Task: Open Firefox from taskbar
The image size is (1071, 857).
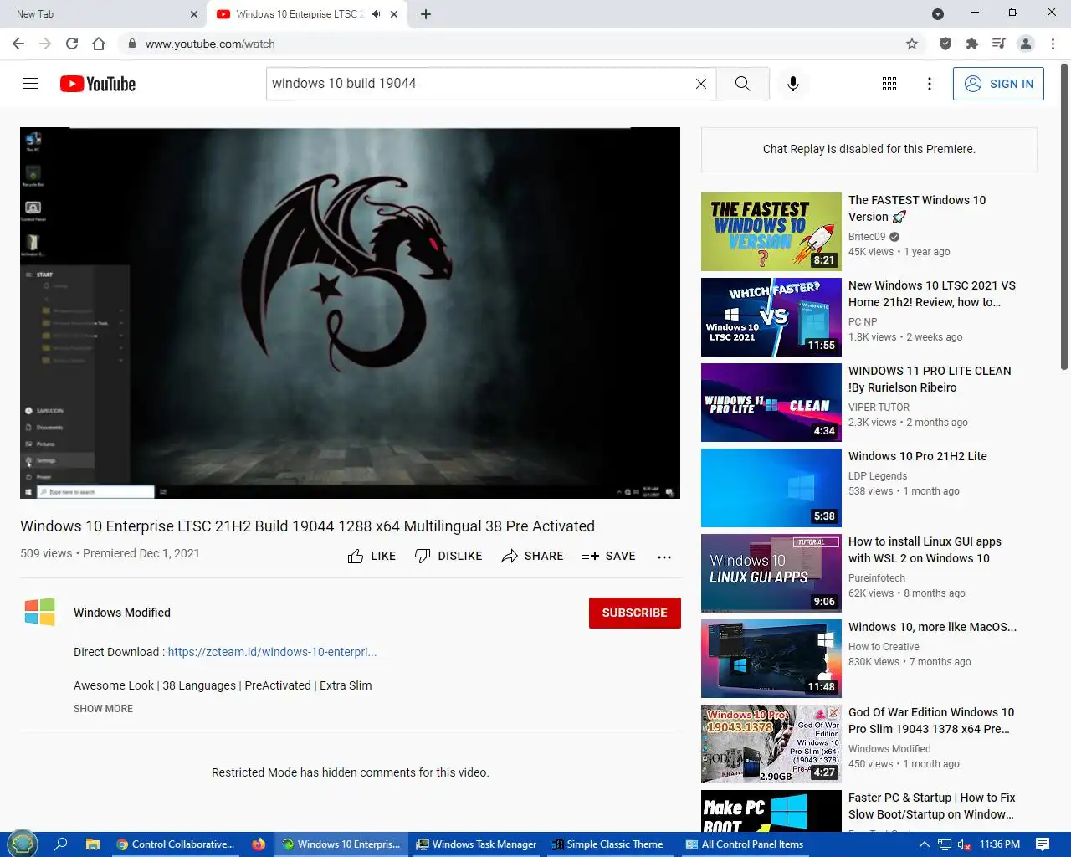Action: coord(259,844)
